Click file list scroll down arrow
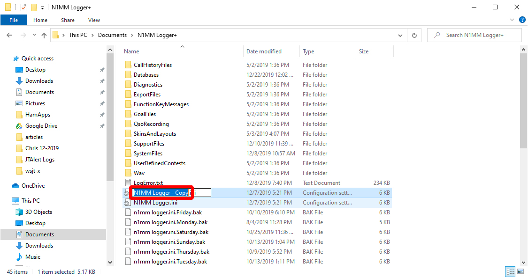Image resolution: width=528 pixels, height=278 pixels. pos(523,262)
